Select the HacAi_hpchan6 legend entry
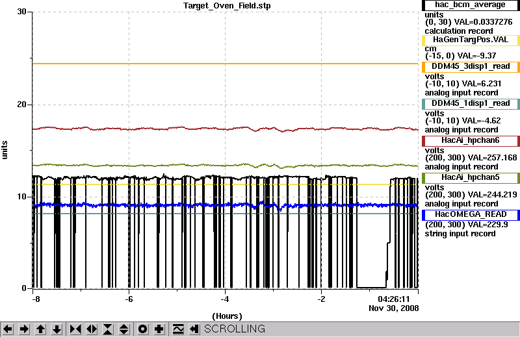 pyautogui.click(x=470, y=140)
